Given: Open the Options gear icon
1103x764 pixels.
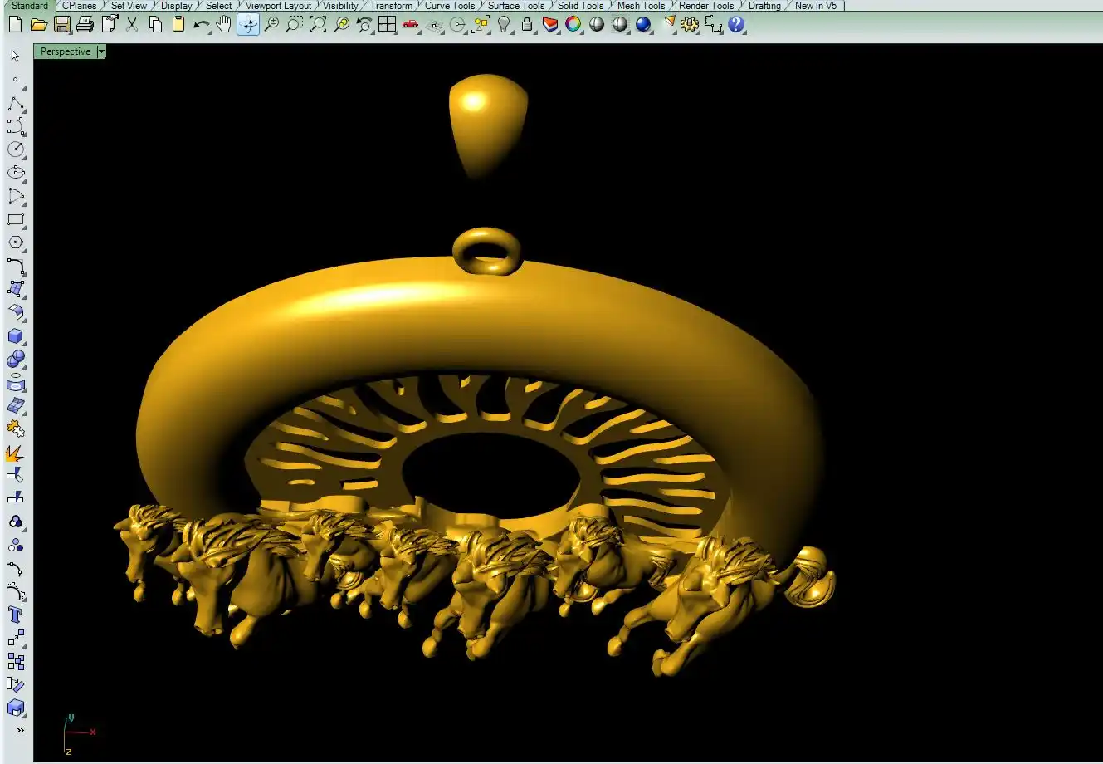Looking at the screenshot, I should pyautogui.click(x=689, y=25).
